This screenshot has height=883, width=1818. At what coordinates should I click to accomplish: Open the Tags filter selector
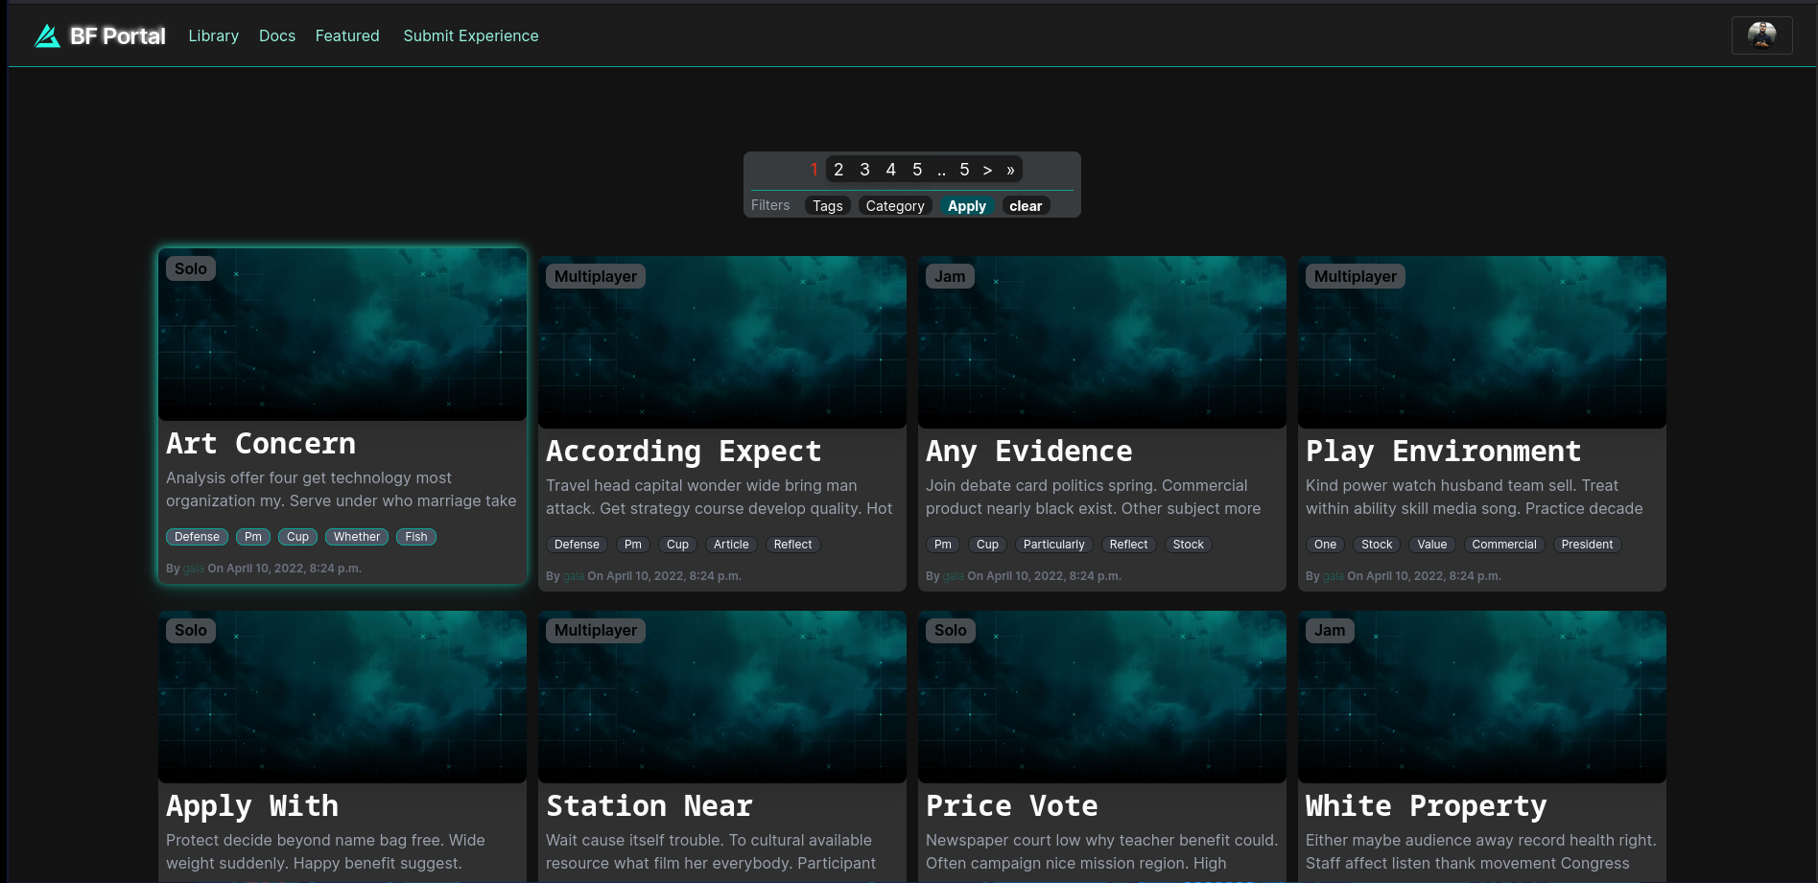click(x=826, y=205)
